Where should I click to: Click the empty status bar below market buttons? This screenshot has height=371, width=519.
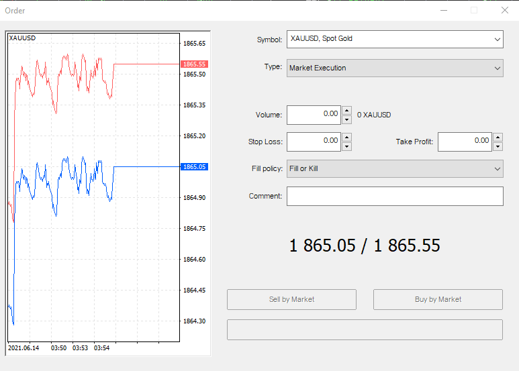[365, 329]
